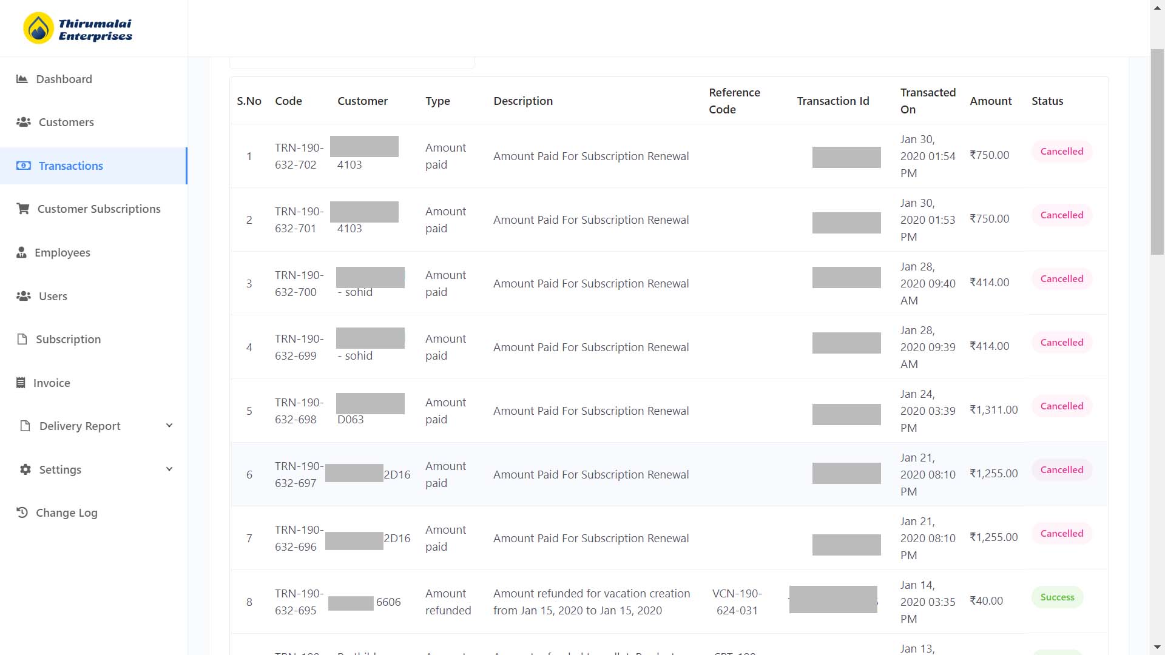
Task: Expand the Settings chevron arrow
Action: click(169, 469)
